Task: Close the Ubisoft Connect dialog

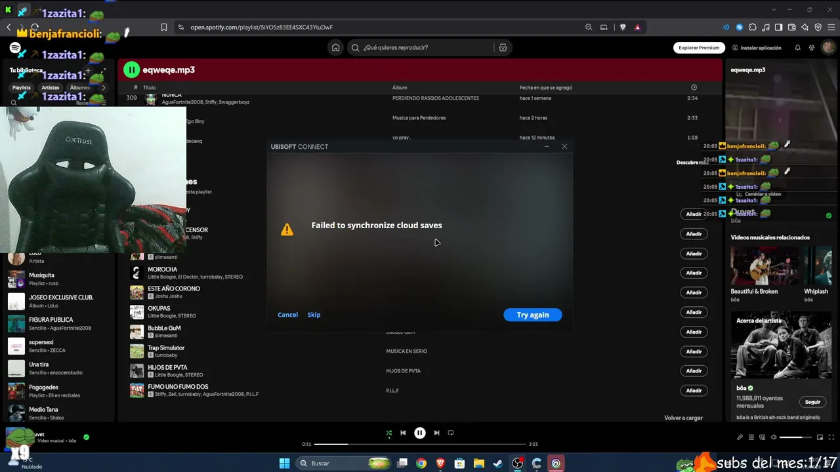Action: coord(564,146)
